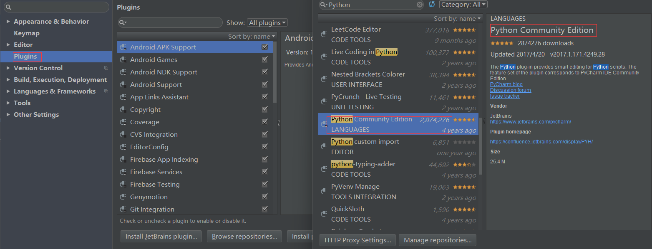Select Keymap in the settings sidebar
652x249 pixels.
[27, 33]
